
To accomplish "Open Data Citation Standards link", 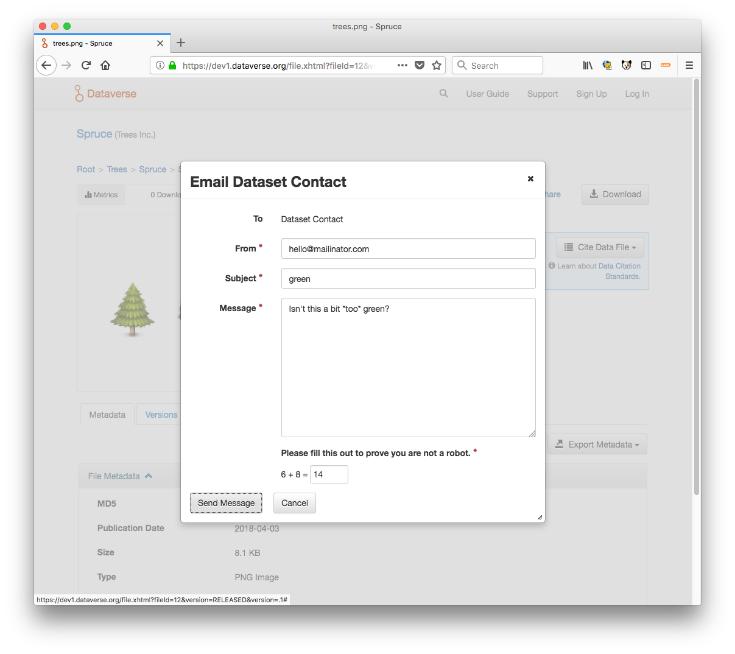I will point(619,271).
